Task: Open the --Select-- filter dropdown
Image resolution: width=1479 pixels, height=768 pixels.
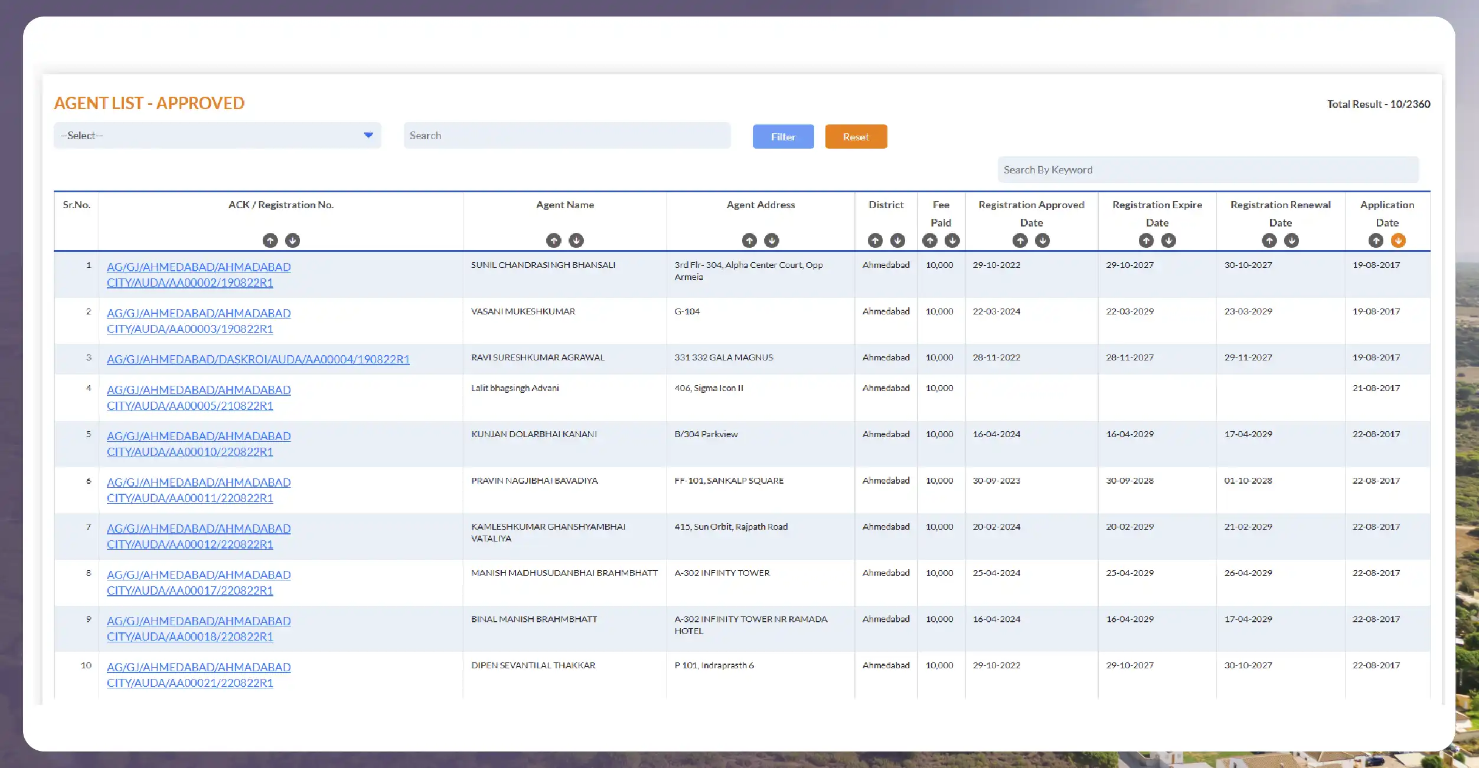Action: [217, 136]
